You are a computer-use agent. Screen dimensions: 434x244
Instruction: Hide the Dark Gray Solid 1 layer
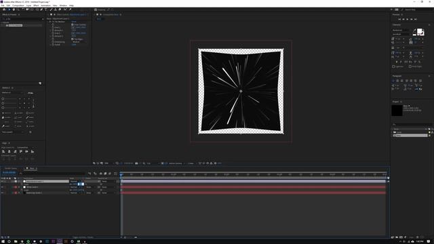[2, 192]
